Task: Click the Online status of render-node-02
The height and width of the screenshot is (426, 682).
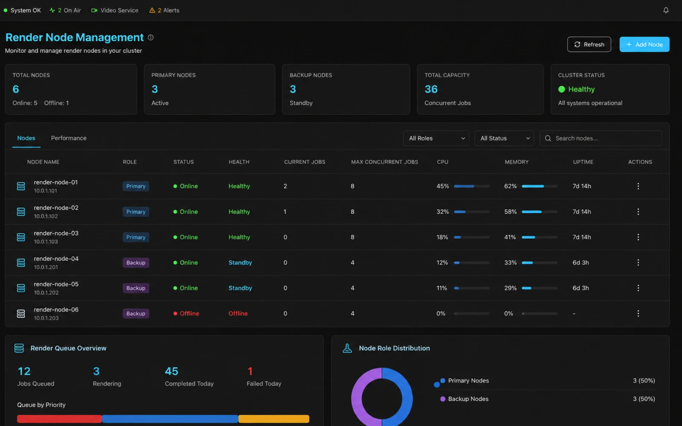Action: pyautogui.click(x=185, y=212)
